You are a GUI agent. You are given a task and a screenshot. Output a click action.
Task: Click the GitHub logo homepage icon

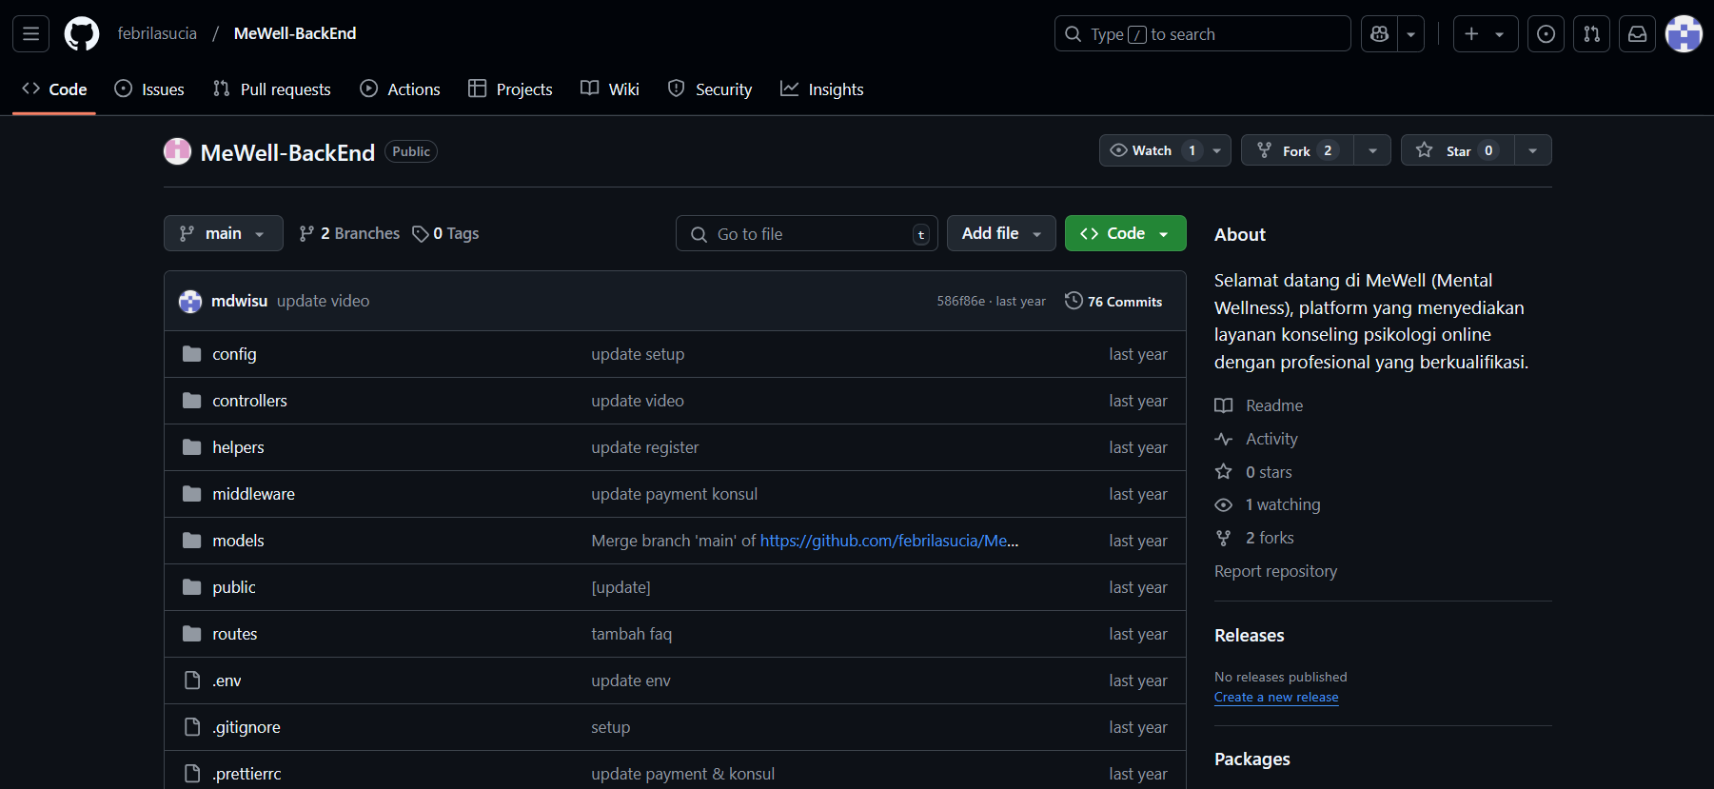[82, 34]
